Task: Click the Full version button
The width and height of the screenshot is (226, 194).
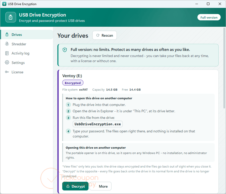Action: (209, 17)
